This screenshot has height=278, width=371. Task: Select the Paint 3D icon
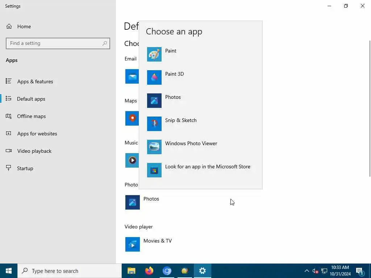154,77
